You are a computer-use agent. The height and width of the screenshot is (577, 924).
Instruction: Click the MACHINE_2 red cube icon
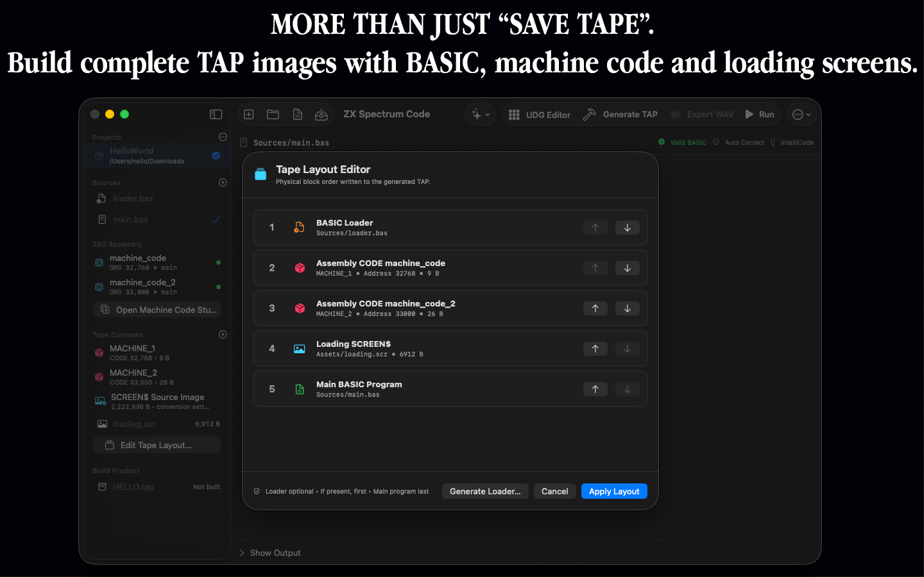(99, 377)
